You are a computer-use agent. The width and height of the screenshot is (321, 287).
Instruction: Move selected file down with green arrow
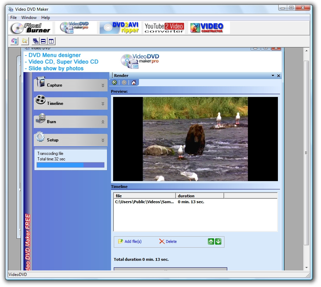point(218,241)
